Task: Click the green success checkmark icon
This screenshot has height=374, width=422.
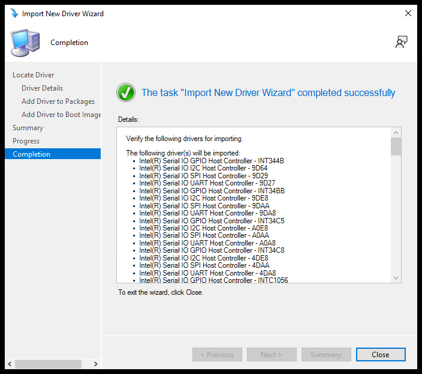Action: pos(125,92)
